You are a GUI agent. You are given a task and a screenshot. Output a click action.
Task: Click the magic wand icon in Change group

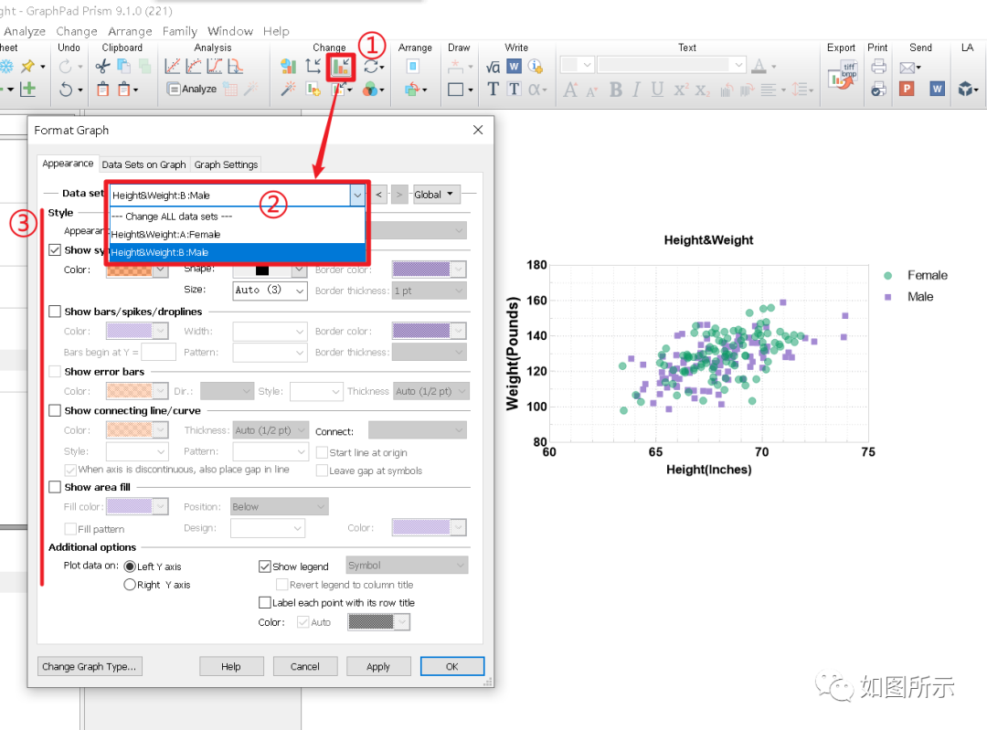(x=288, y=89)
